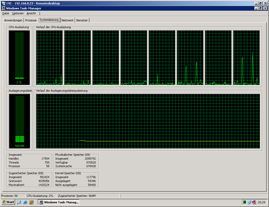Click the CPU-Auslastung usage meter

click(x=19, y=57)
